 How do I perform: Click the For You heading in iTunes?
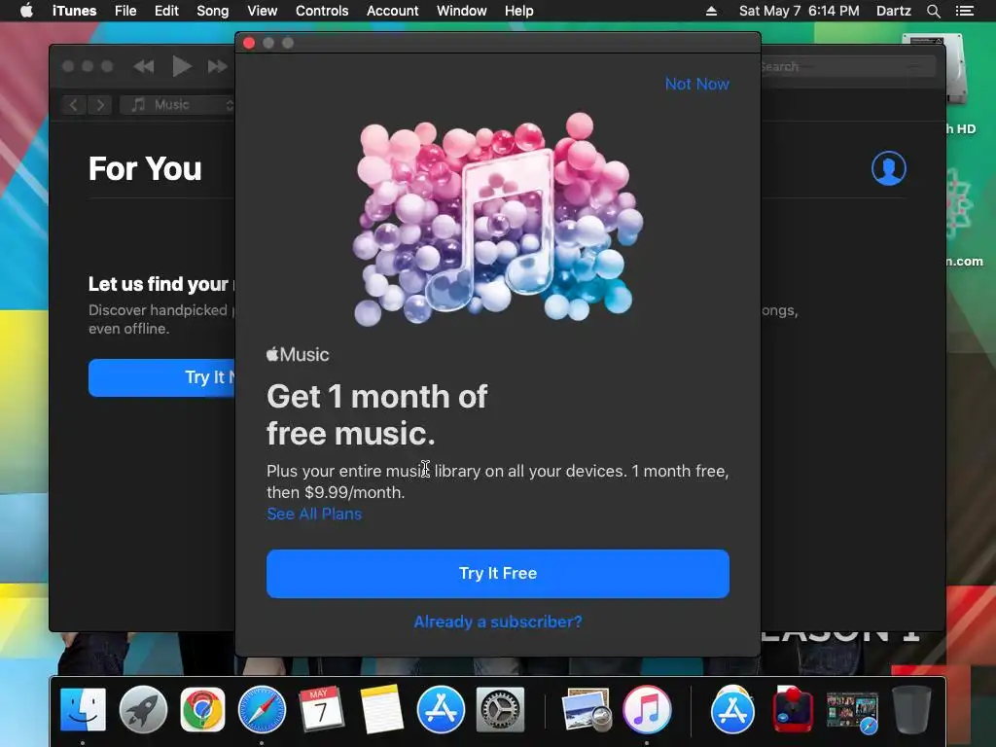click(x=145, y=169)
